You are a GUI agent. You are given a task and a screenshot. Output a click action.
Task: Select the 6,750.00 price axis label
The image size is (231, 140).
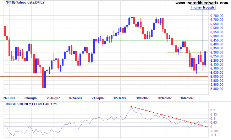click(217, 16)
